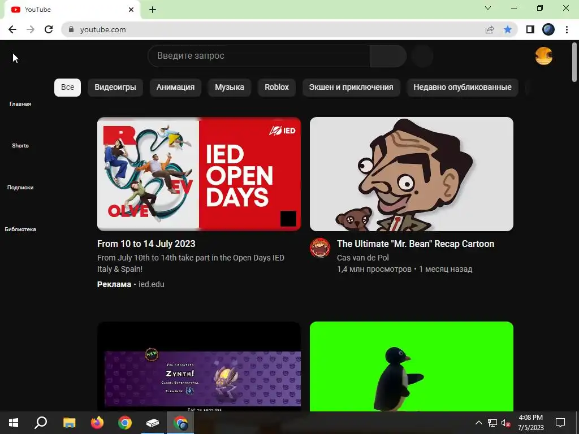
Task: Open a new browser tab
Action: point(153,10)
